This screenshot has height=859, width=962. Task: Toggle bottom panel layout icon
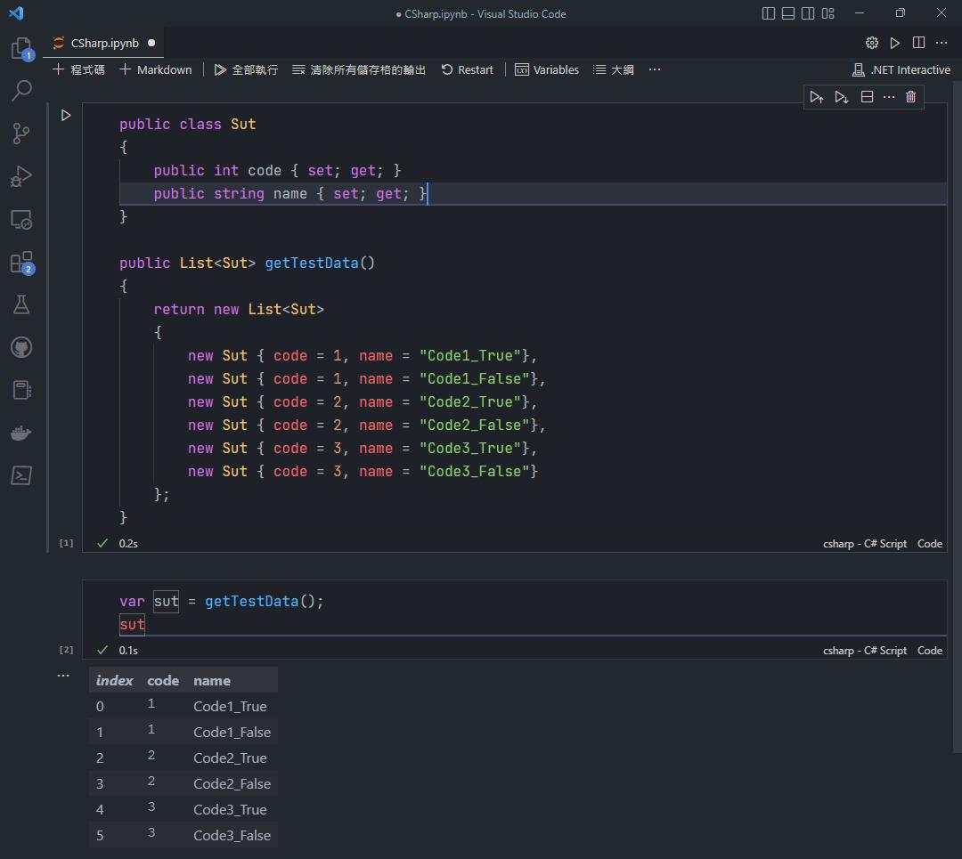788,13
